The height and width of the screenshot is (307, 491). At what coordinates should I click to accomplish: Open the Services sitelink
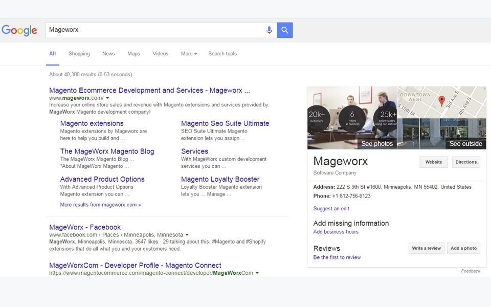pos(194,151)
